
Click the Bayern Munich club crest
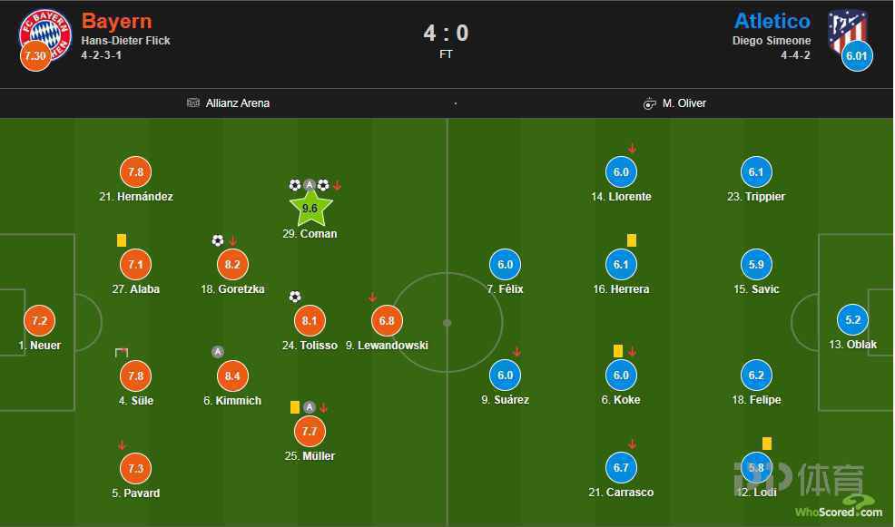click(x=45, y=34)
